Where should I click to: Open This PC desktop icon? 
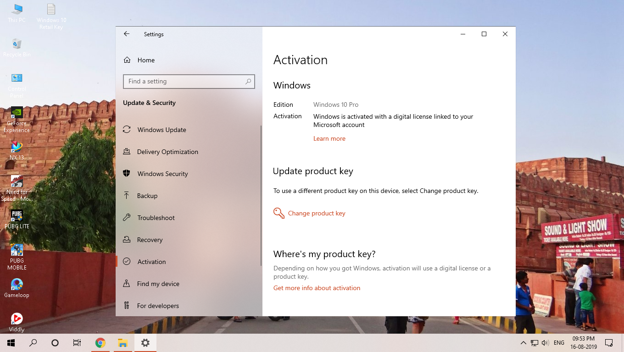(17, 13)
